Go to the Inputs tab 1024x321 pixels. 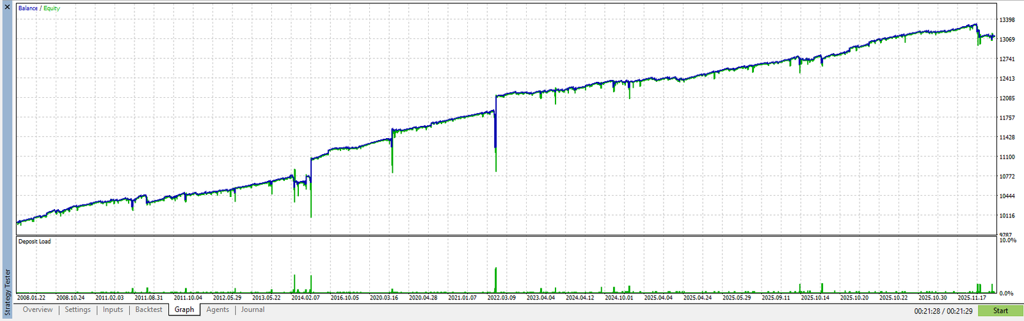pyautogui.click(x=113, y=309)
